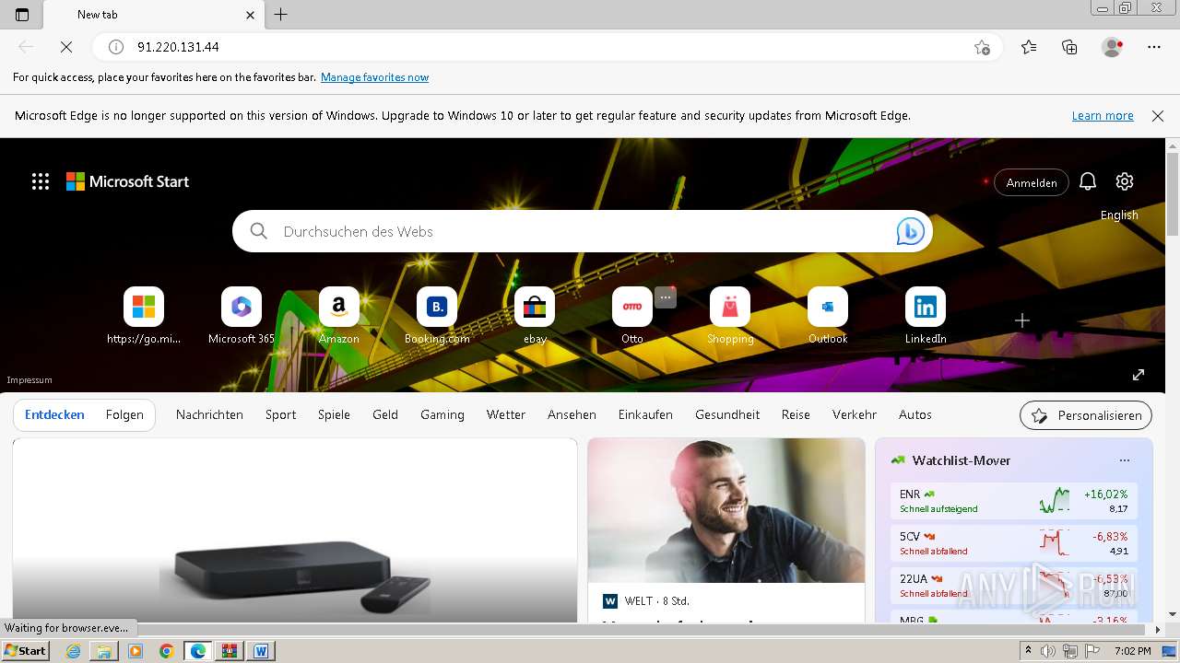This screenshot has width=1180, height=663.
Task: Open the Einkaufen category
Action: [x=645, y=415]
